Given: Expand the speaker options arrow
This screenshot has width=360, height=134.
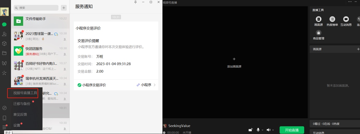Looking at the screenshot, I should pyautogui.click(x=273, y=130).
